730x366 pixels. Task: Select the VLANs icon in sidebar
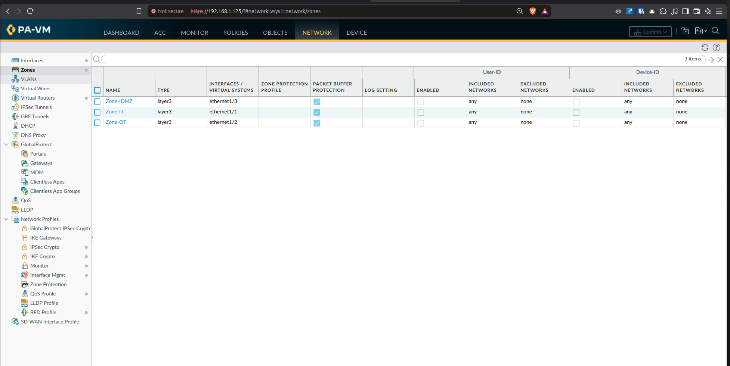pos(15,79)
